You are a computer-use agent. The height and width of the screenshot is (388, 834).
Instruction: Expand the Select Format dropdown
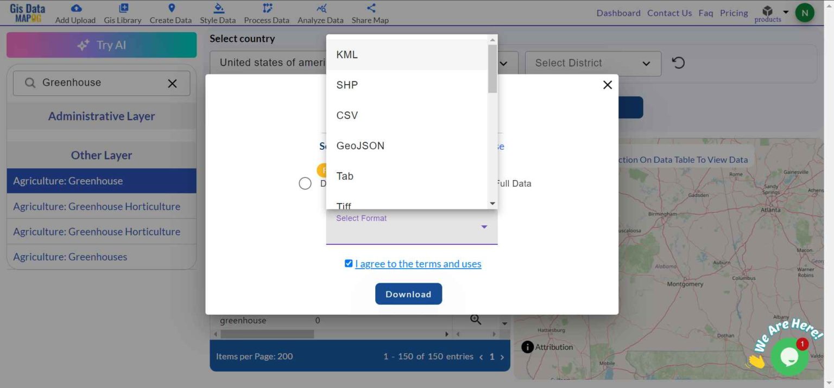tap(483, 226)
